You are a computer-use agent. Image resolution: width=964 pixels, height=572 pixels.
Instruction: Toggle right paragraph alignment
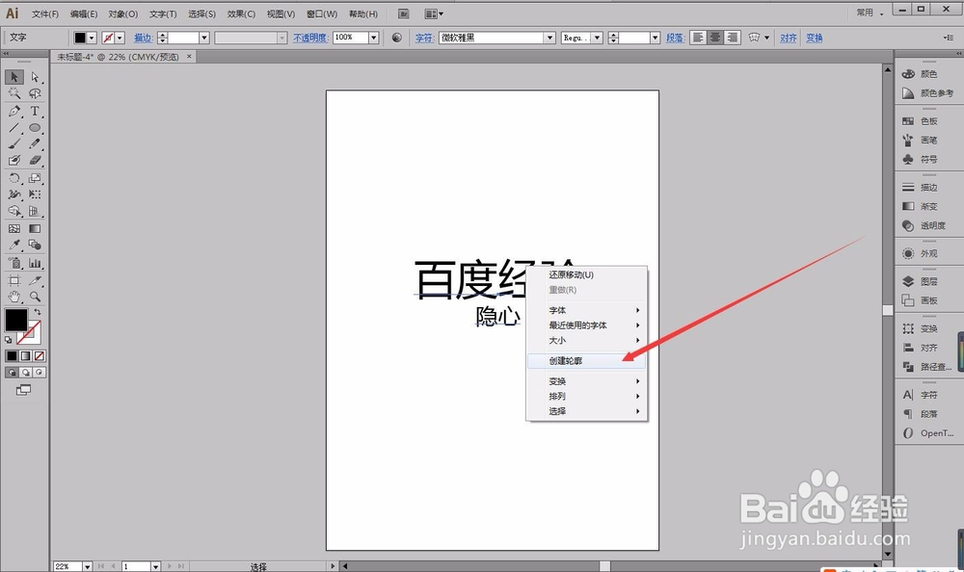(x=733, y=38)
